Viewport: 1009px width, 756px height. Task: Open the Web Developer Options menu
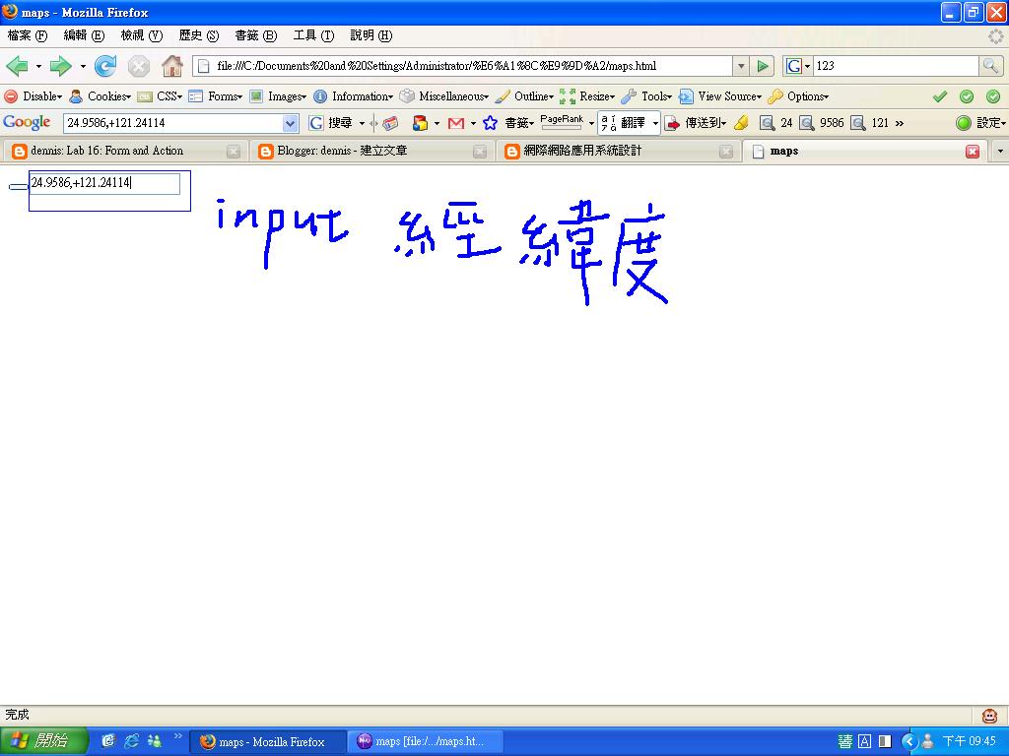pyautogui.click(x=798, y=96)
